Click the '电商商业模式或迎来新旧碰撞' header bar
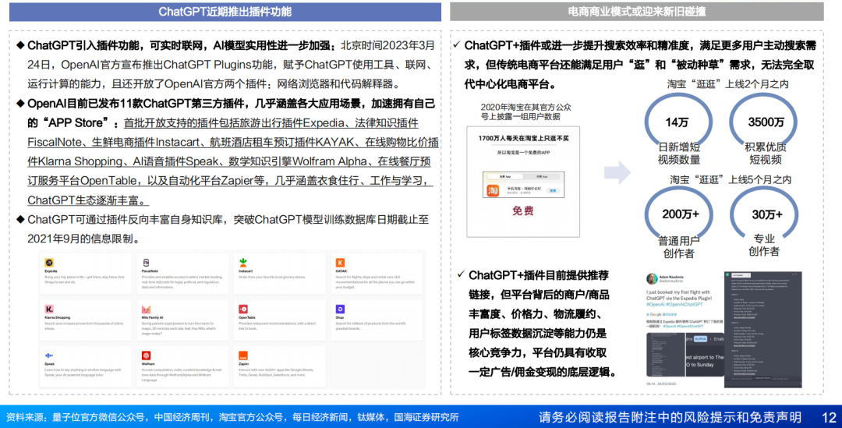This screenshot has height=428, width=842. click(636, 12)
